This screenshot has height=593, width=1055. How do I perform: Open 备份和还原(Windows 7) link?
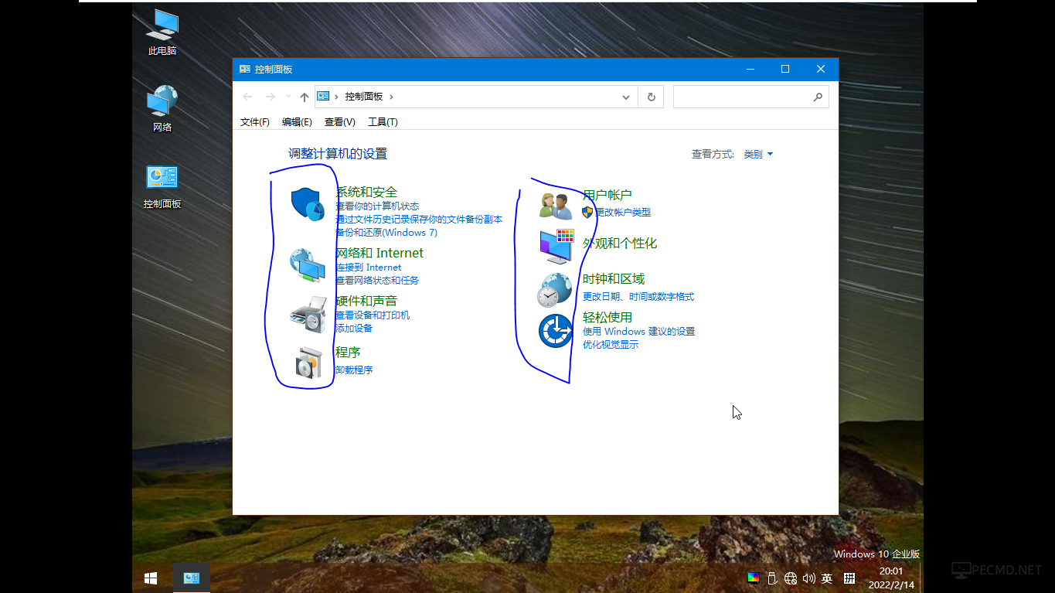pos(386,233)
